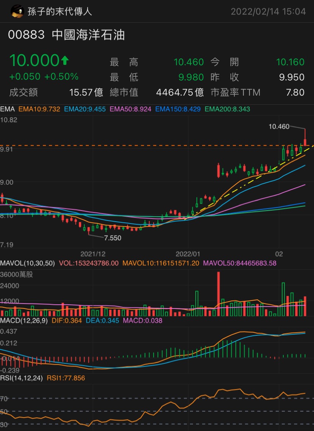Open MAVOL(10,30,50) indicator settings
314x431 pixels.
[x=27, y=263]
